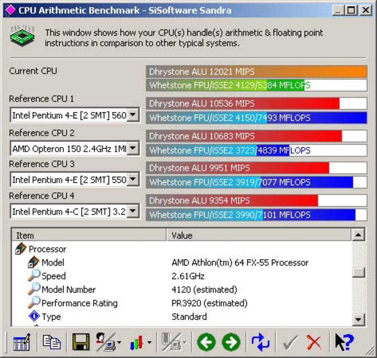
Task: Minimize the Sandra benchmark window
Action: [x=338, y=10]
